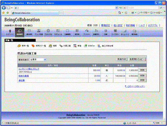The height and width of the screenshot is (126, 167).
Task: Click the 他現場からコピー button
Action: pyautogui.click(x=137, y=59)
